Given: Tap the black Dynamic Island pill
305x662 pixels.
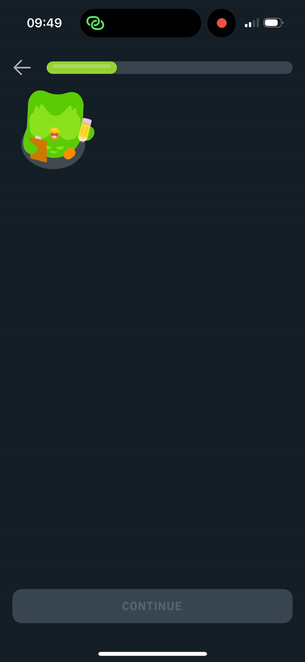Looking at the screenshot, I should [x=141, y=23].
